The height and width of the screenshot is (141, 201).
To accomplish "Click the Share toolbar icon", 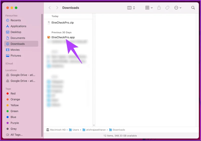I will 159,8.
